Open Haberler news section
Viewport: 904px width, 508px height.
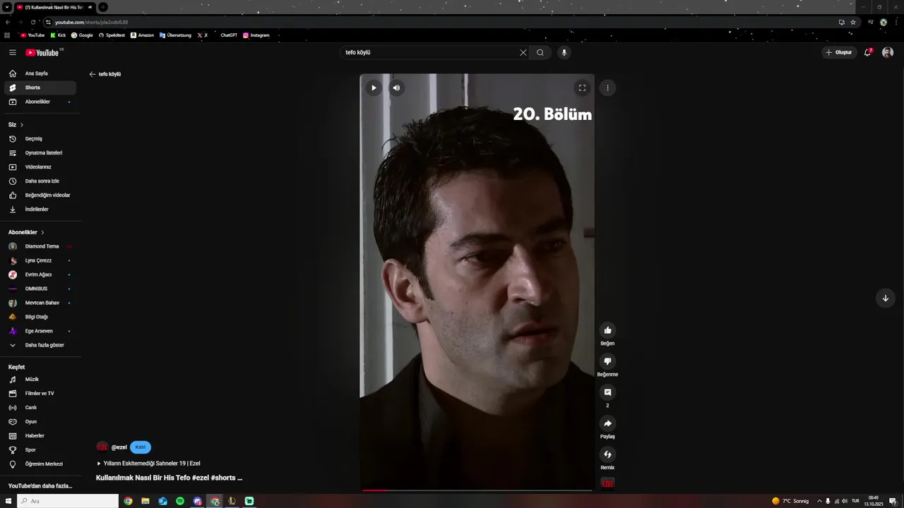(40, 436)
